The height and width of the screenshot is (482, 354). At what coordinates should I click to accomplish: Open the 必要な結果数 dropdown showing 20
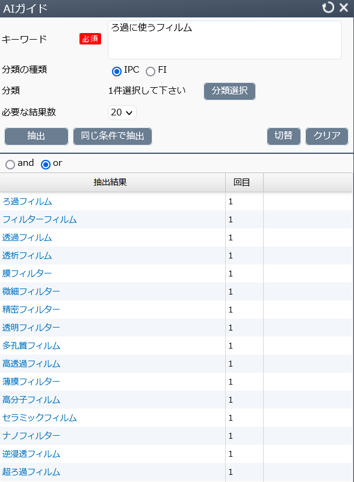[x=122, y=112]
